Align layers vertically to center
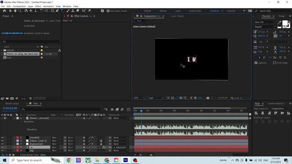Image resolution: width=292 pixels, height=164 pixels. pos(282,113)
